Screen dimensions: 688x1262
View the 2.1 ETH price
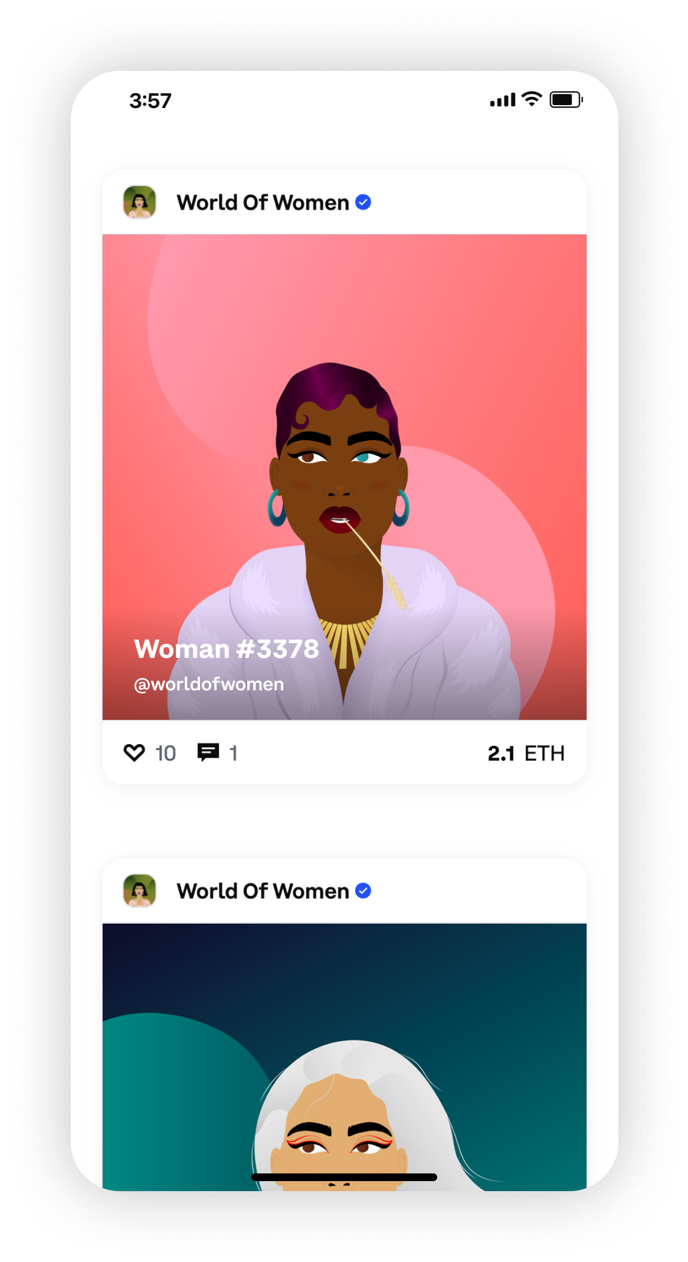click(x=526, y=754)
